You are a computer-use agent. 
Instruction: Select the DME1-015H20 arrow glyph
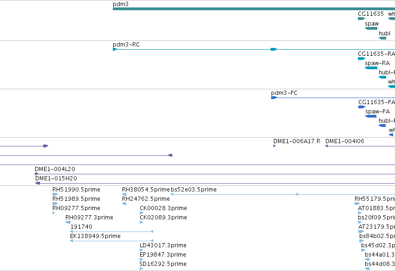pyautogui.click(x=38, y=183)
